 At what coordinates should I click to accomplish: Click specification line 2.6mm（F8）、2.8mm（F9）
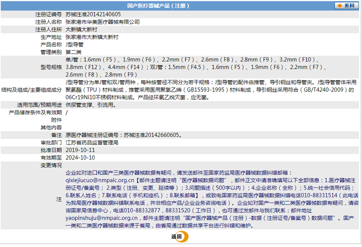click(x=101, y=75)
